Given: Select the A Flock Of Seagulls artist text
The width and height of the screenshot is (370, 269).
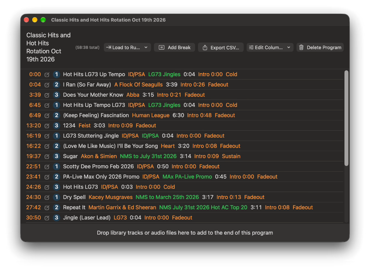Looking at the screenshot, I should [138, 84].
